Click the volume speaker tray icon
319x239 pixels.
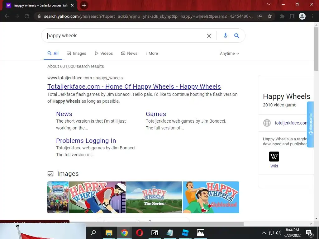[279, 233]
